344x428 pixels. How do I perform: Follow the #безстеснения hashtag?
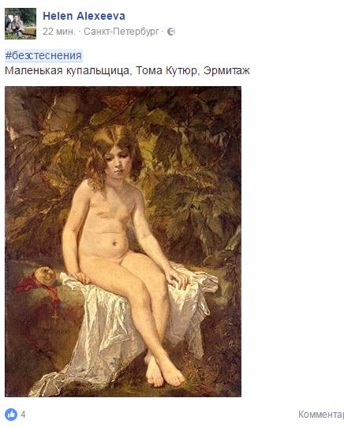[x=43, y=56]
